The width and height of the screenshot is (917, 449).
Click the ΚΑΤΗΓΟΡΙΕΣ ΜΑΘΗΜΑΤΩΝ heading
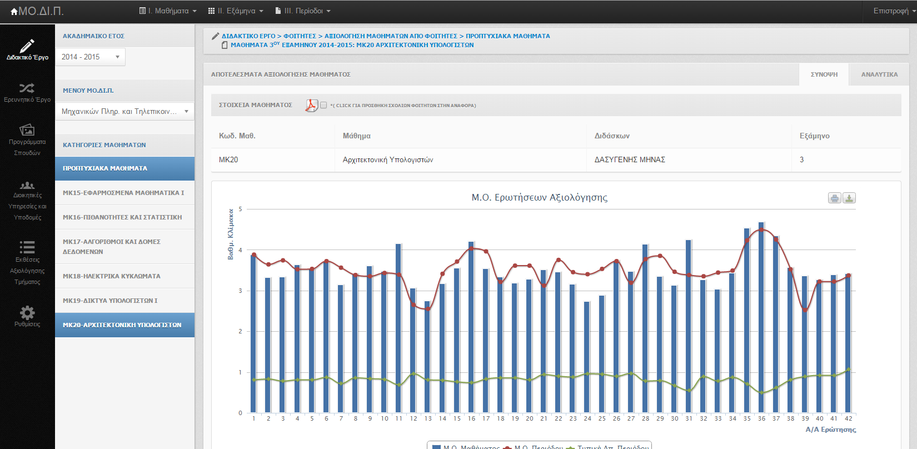[x=104, y=145]
